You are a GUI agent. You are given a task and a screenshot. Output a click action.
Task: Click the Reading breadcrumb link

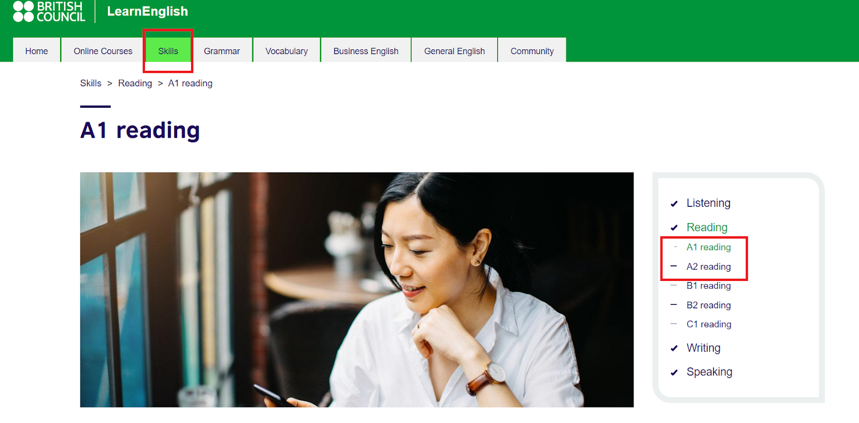tap(135, 83)
